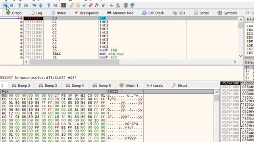Viewport: 254px width, 142px height.
Task: Open the Call Stack tab
Action: point(153,13)
